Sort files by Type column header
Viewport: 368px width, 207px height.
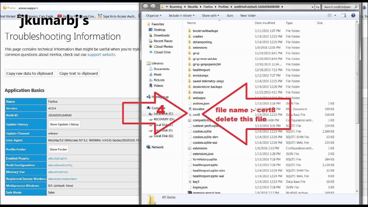pos(289,23)
